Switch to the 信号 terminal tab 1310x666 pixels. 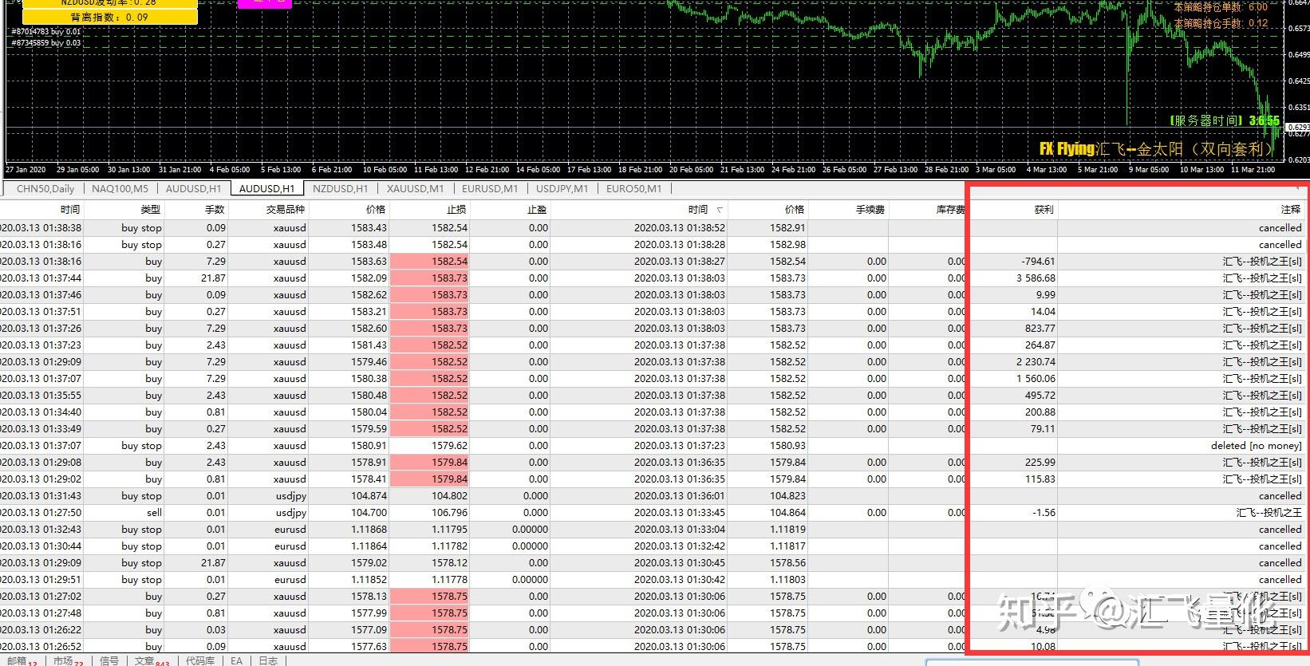pyautogui.click(x=109, y=660)
